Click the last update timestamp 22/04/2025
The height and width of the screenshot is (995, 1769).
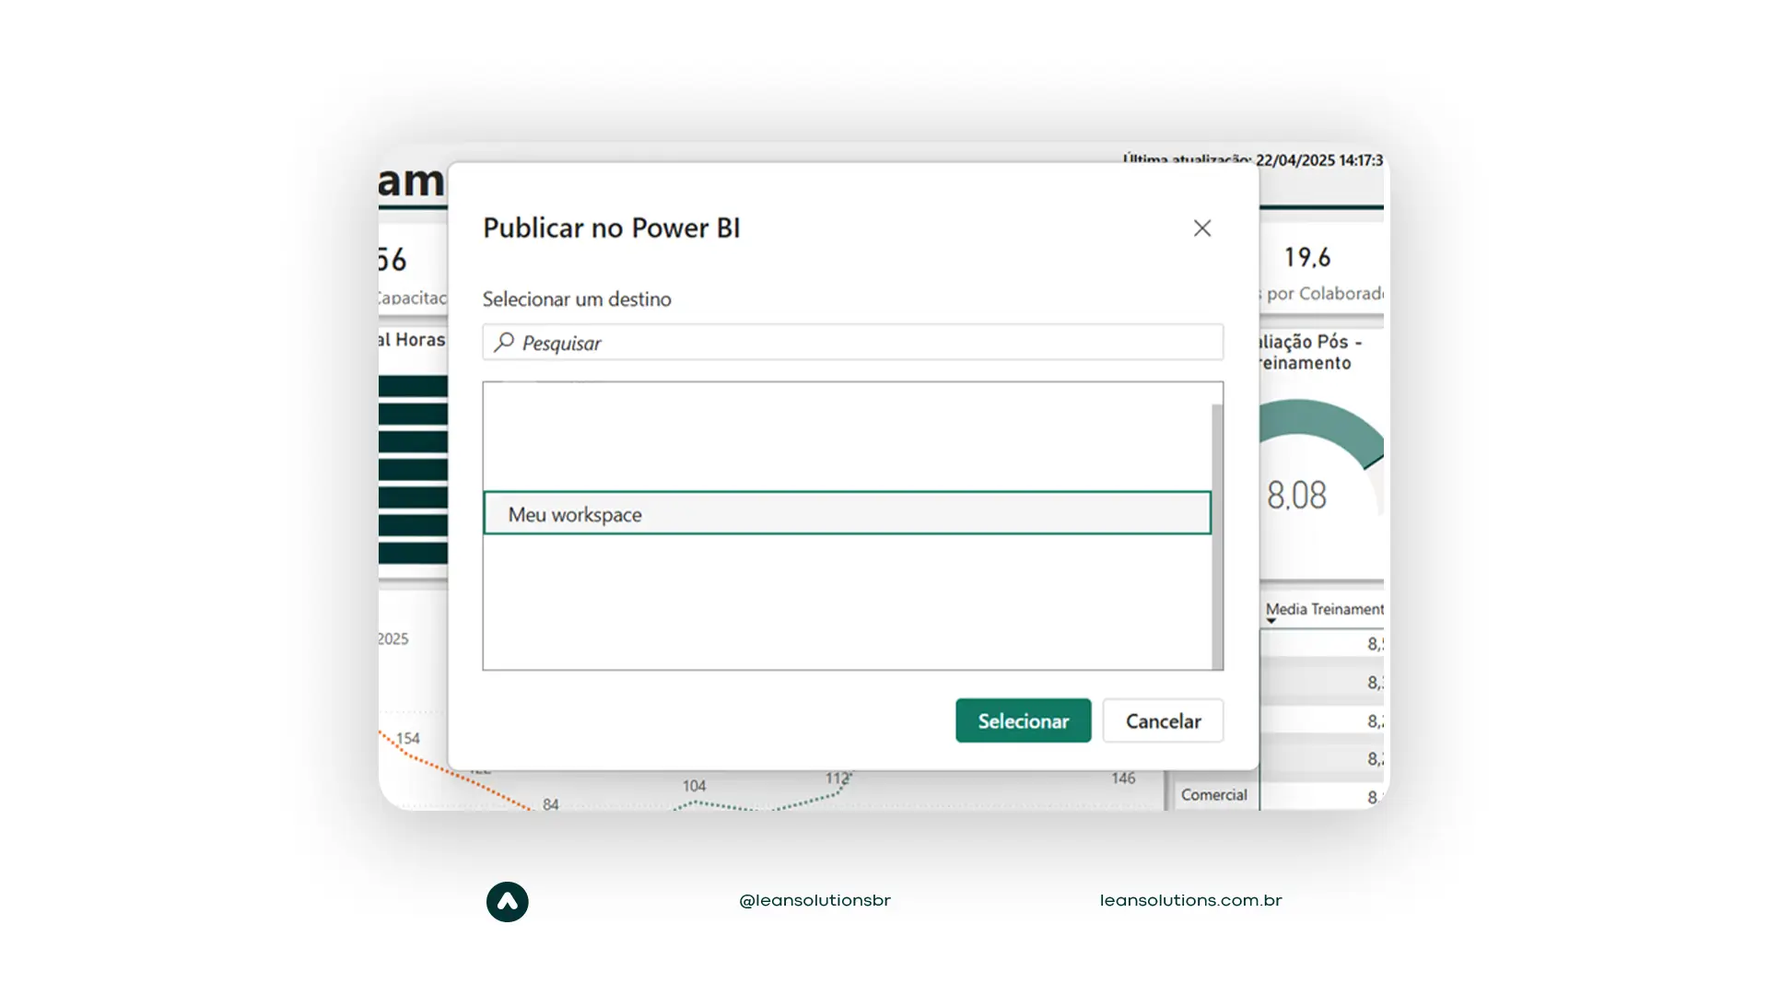coord(1318,160)
